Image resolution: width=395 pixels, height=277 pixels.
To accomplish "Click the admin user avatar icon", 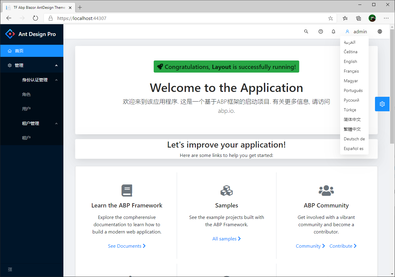I will tap(347, 31).
